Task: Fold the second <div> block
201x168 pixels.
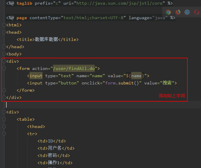Action: click(4, 112)
